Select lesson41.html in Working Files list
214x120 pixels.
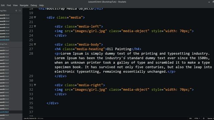(5, 30)
